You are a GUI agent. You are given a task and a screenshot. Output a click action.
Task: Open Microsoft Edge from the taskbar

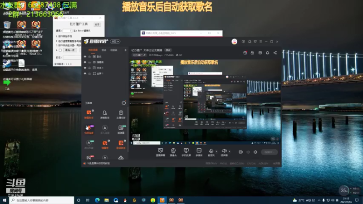tap(97, 200)
